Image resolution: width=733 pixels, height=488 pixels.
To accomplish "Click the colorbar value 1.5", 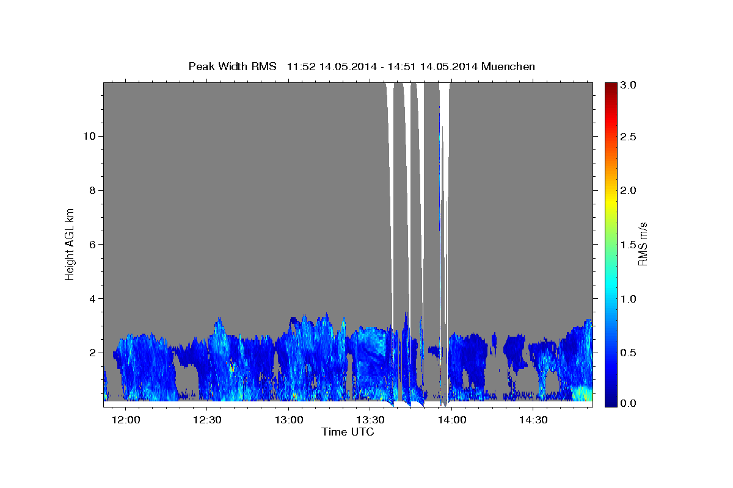I will 630,245.
